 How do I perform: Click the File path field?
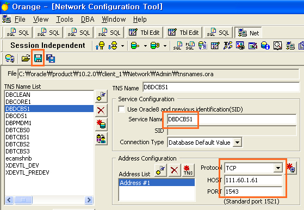(158, 74)
